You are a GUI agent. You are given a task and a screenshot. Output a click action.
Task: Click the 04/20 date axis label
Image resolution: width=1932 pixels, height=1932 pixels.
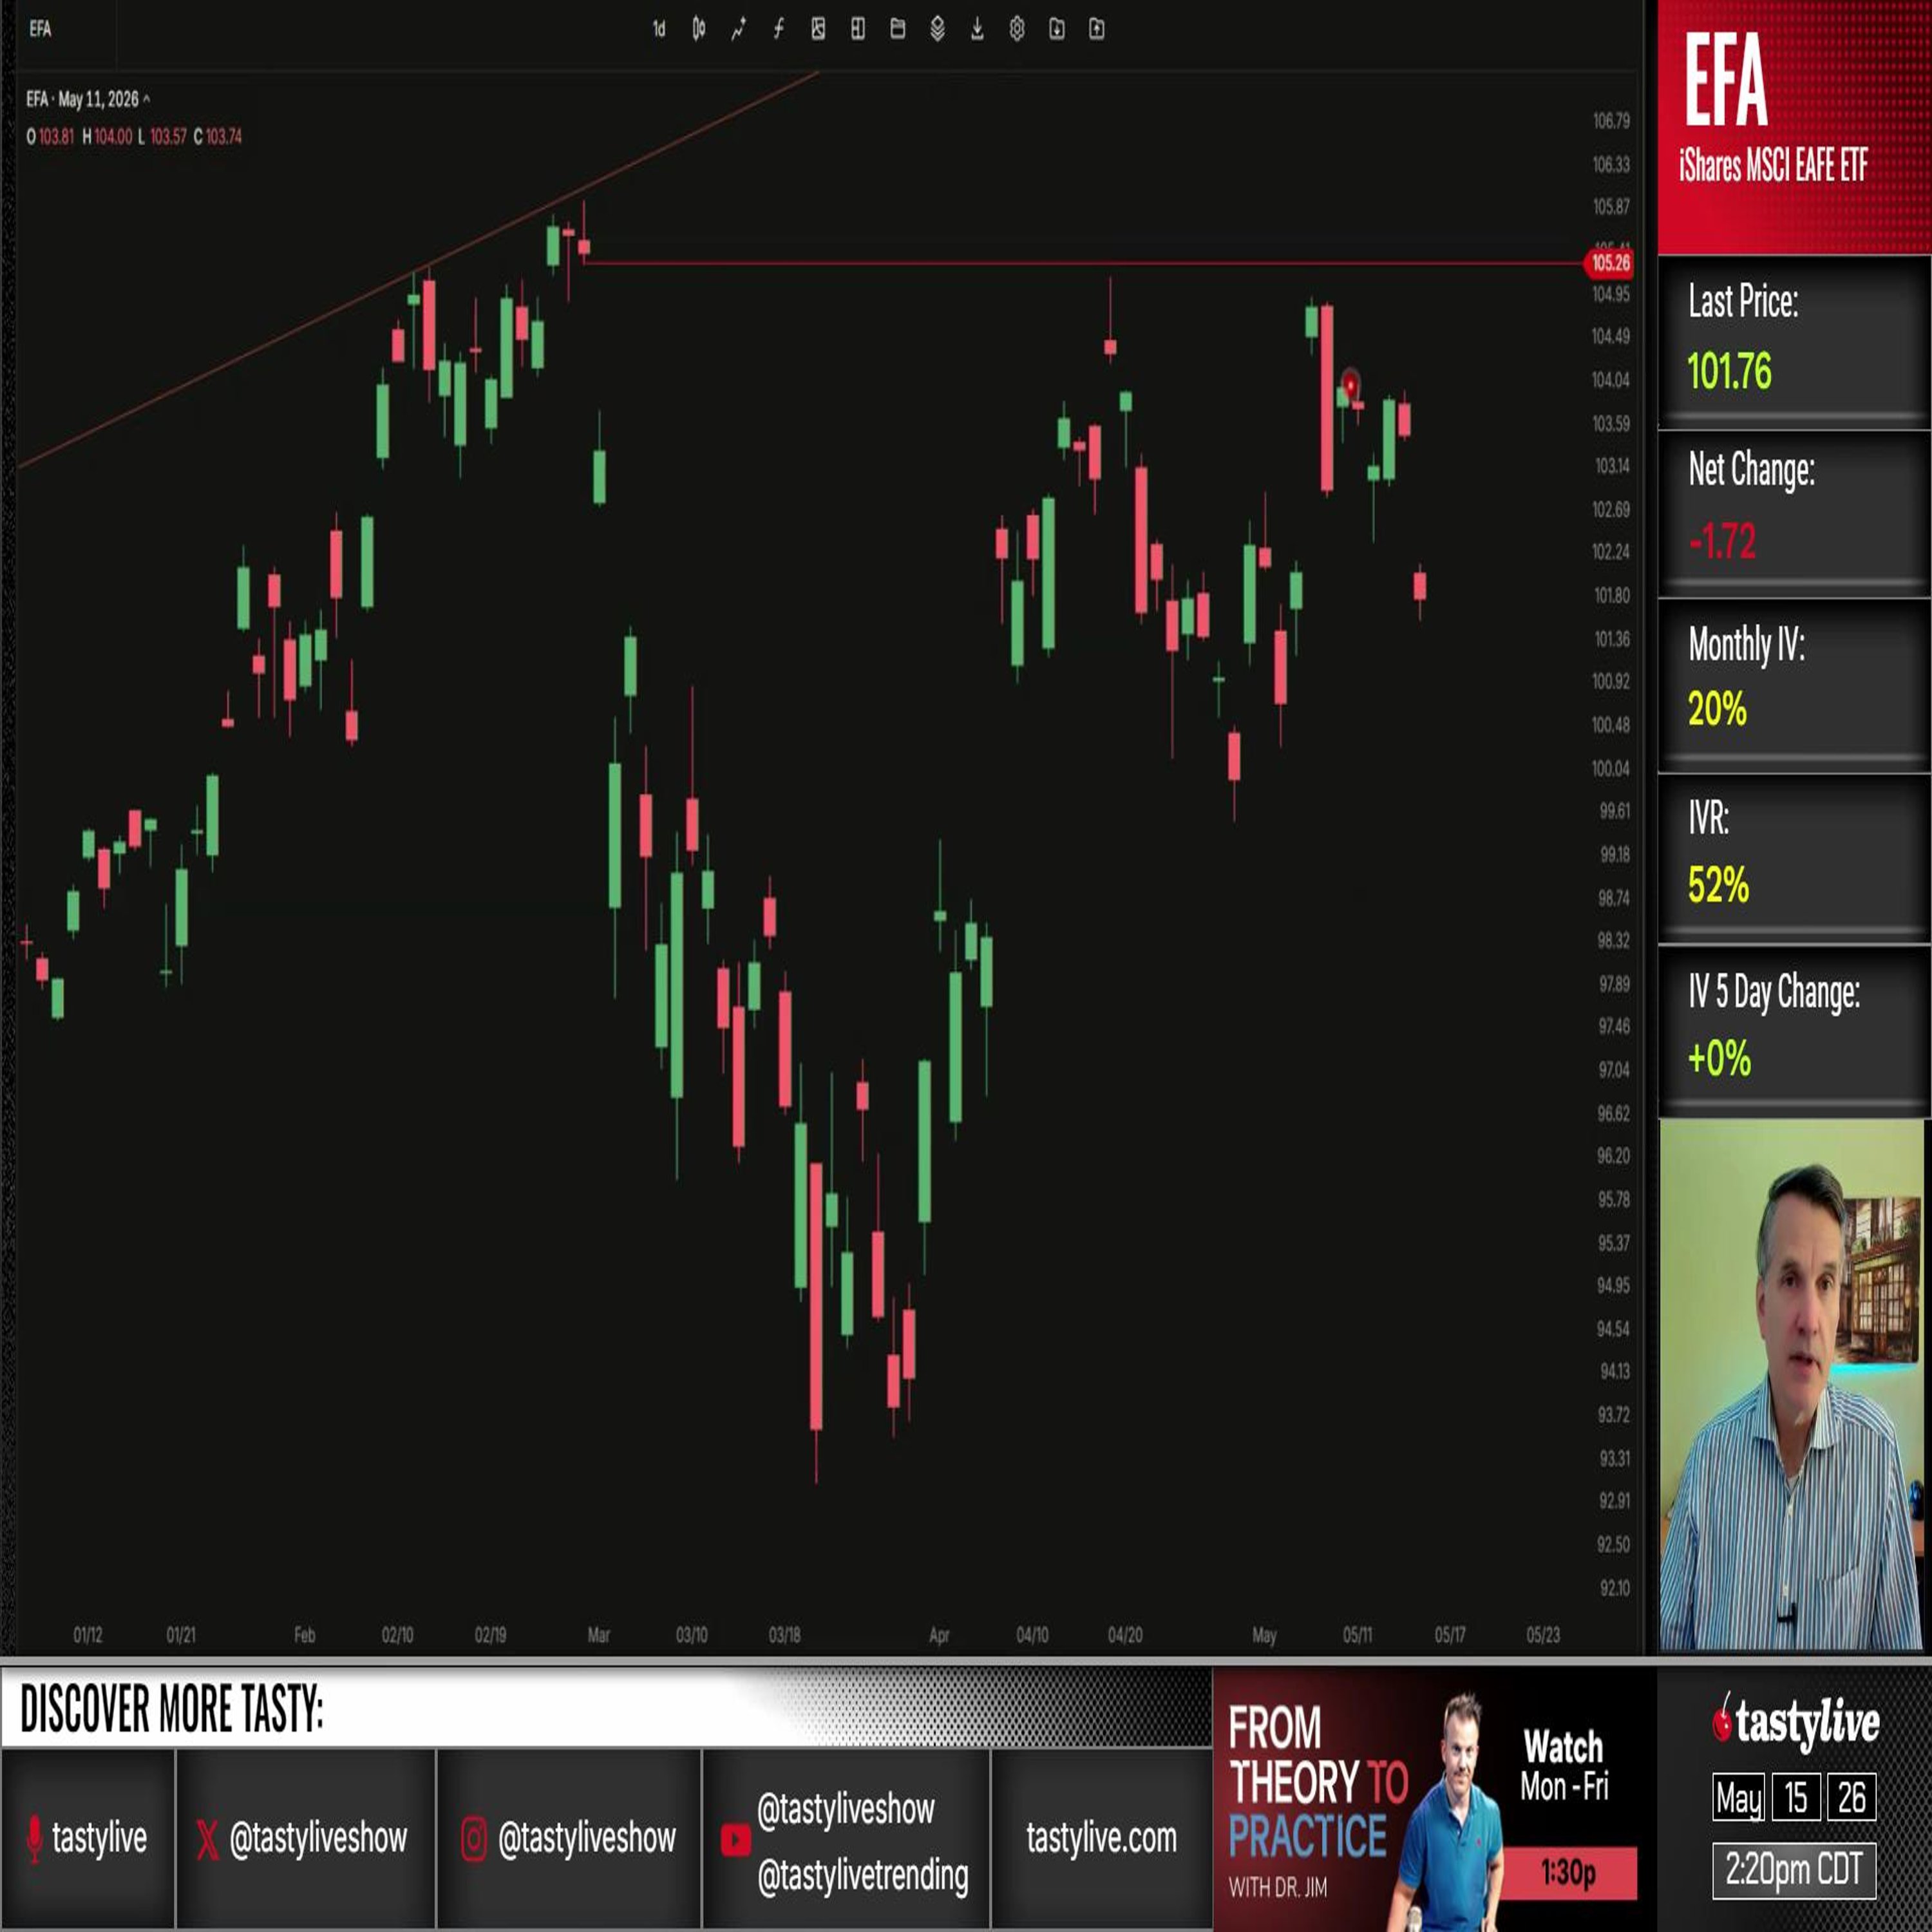click(x=1125, y=1635)
